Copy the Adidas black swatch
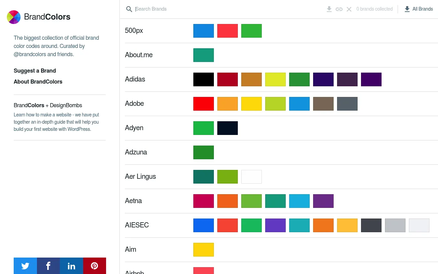Viewport: 438px width, 274px height. click(x=204, y=79)
